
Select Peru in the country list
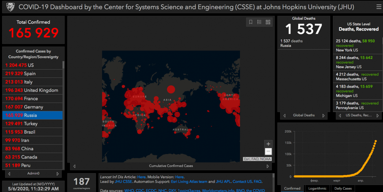[33, 165]
